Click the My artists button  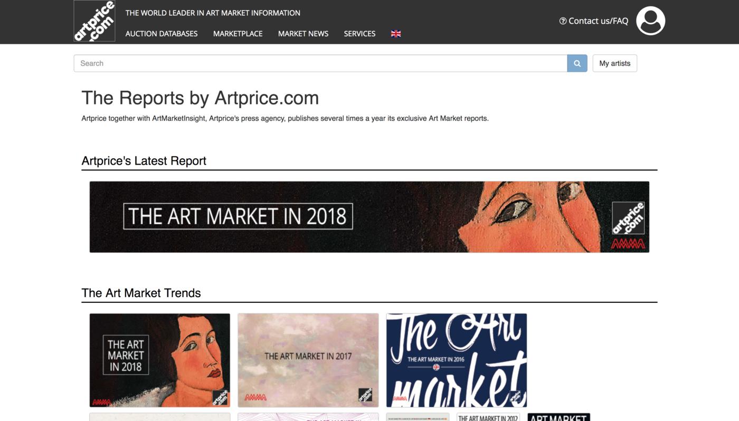pyautogui.click(x=615, y=63)
